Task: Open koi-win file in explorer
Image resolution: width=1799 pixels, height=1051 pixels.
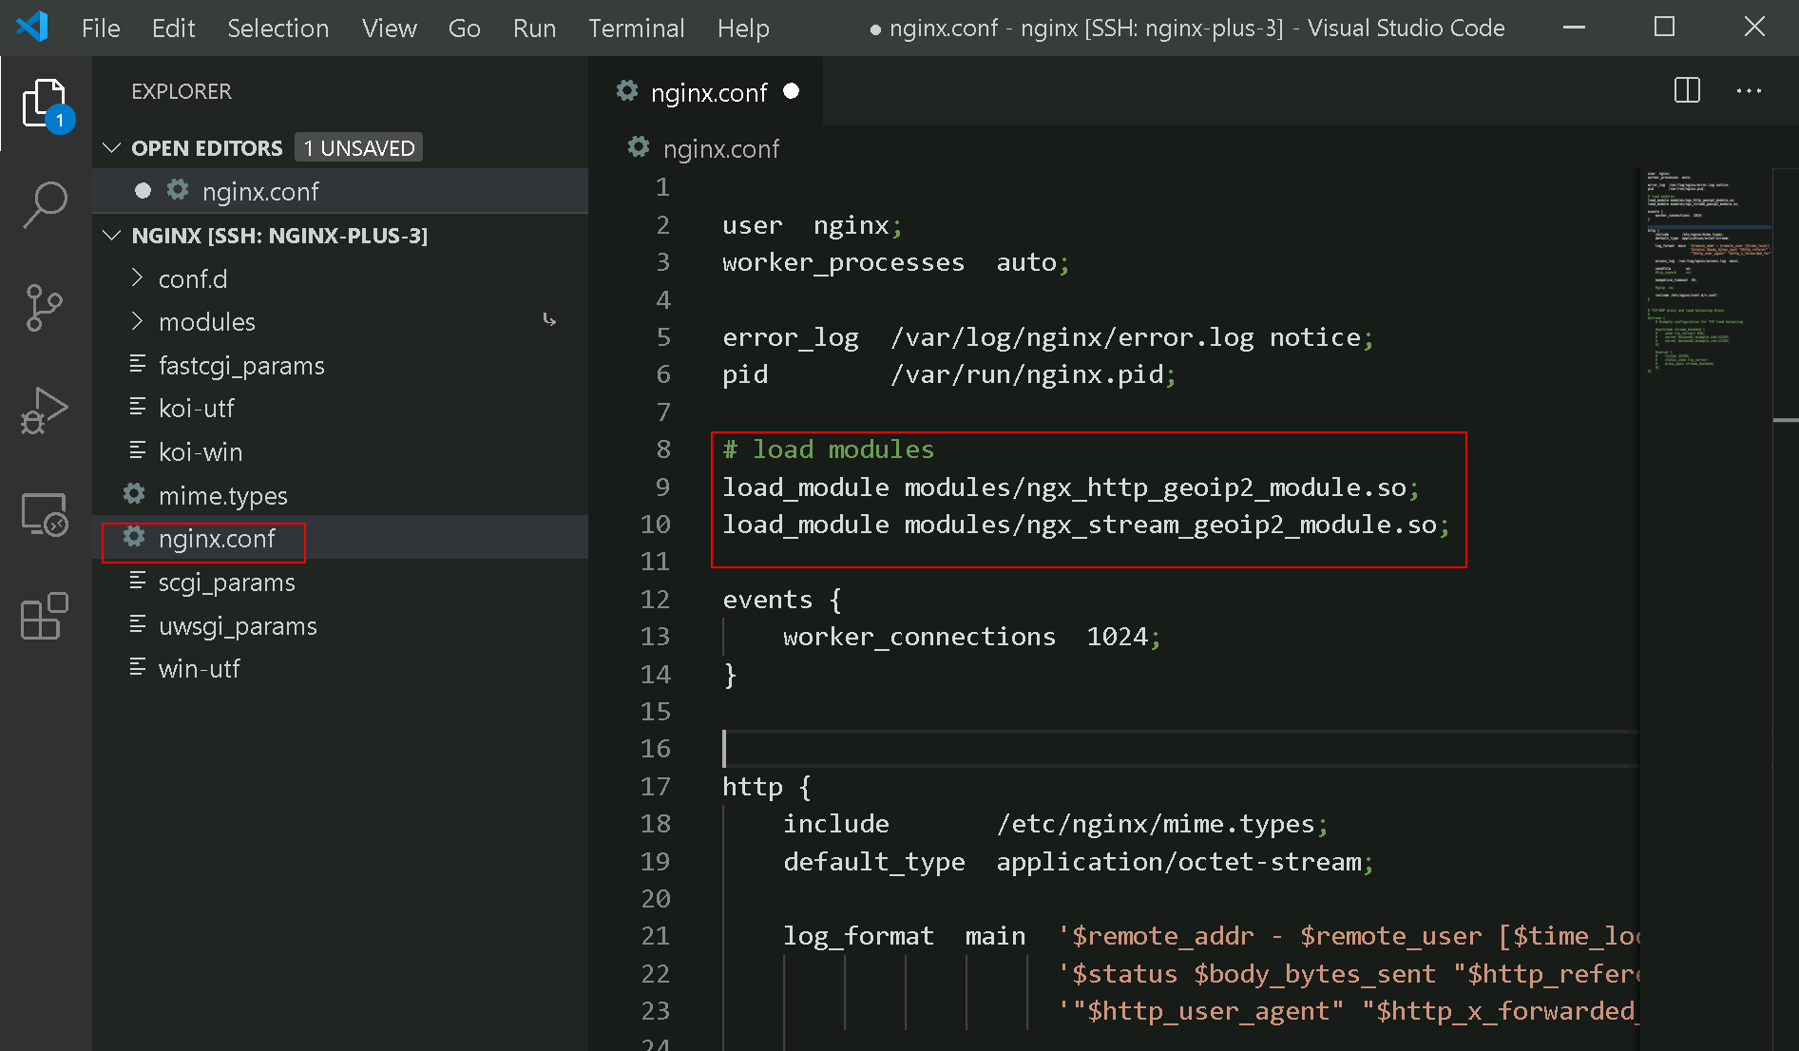Action: pyautogui.click(x=340, y=451)
